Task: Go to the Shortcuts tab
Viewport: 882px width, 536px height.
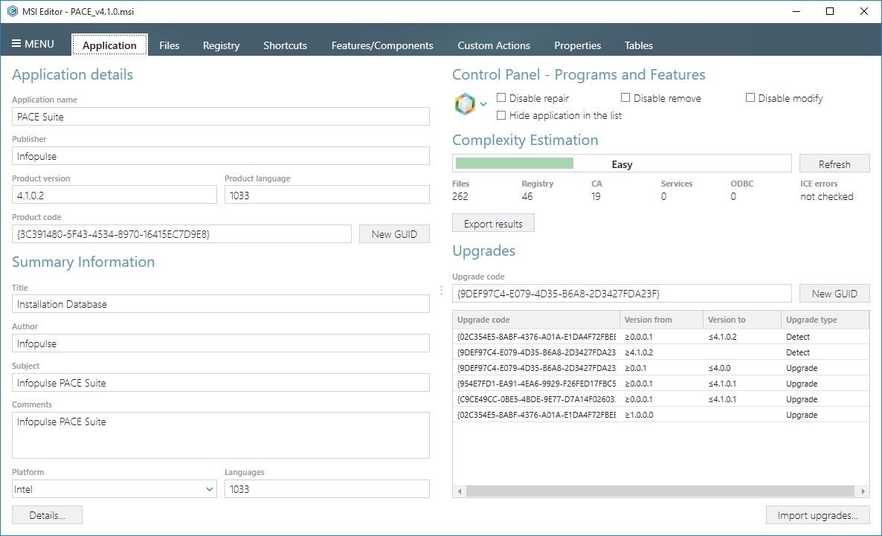Action: (285, 45)
